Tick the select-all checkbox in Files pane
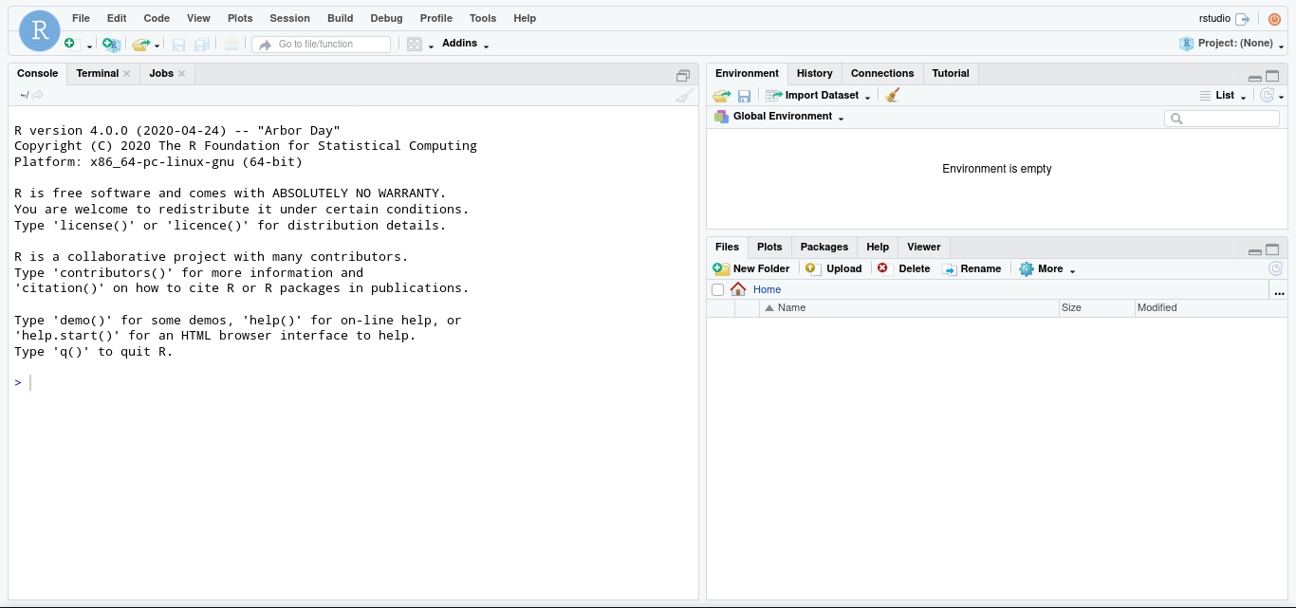1296x608 pixels. [717, 289]
